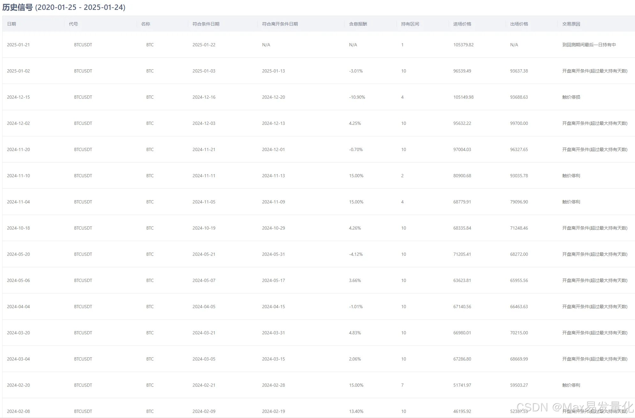This screenshot has width=635, height=418.
Task: Click the 到回测期间最后一日持有中 cell
Action: click(x=589, y=45)
